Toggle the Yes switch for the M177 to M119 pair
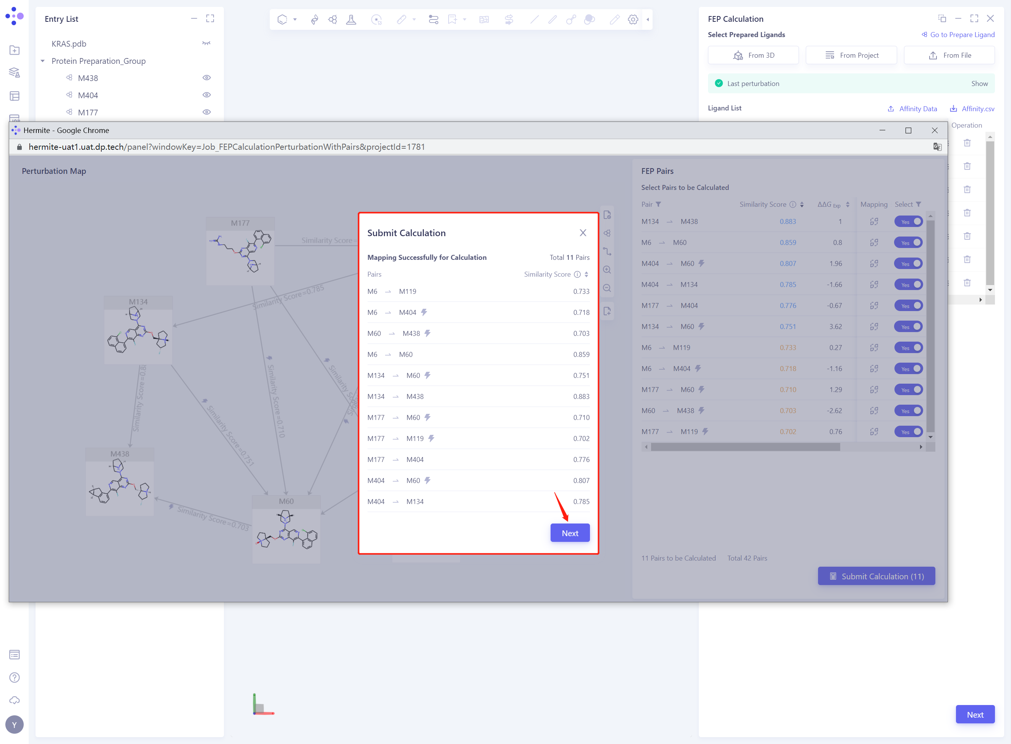 [908, 432]
